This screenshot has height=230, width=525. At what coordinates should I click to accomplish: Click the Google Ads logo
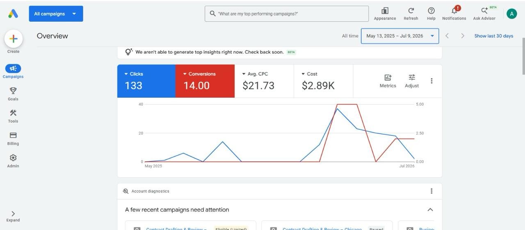click(13, 14)
